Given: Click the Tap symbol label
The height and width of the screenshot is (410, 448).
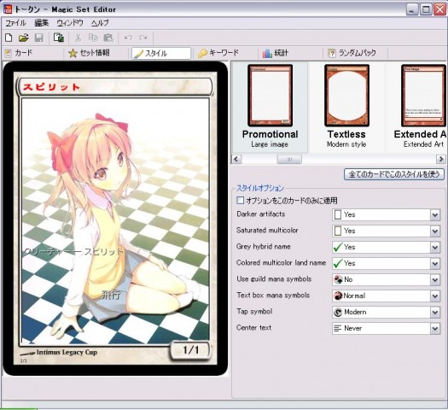Looking at the screenshot, I should click(x=254, y=312).
